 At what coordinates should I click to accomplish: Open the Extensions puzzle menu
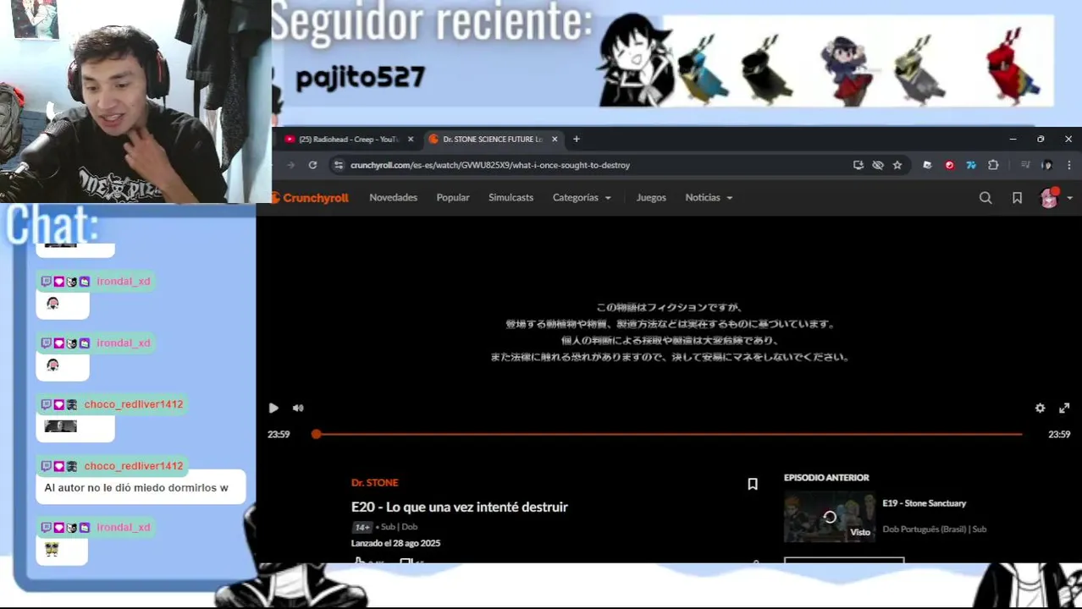993,165
